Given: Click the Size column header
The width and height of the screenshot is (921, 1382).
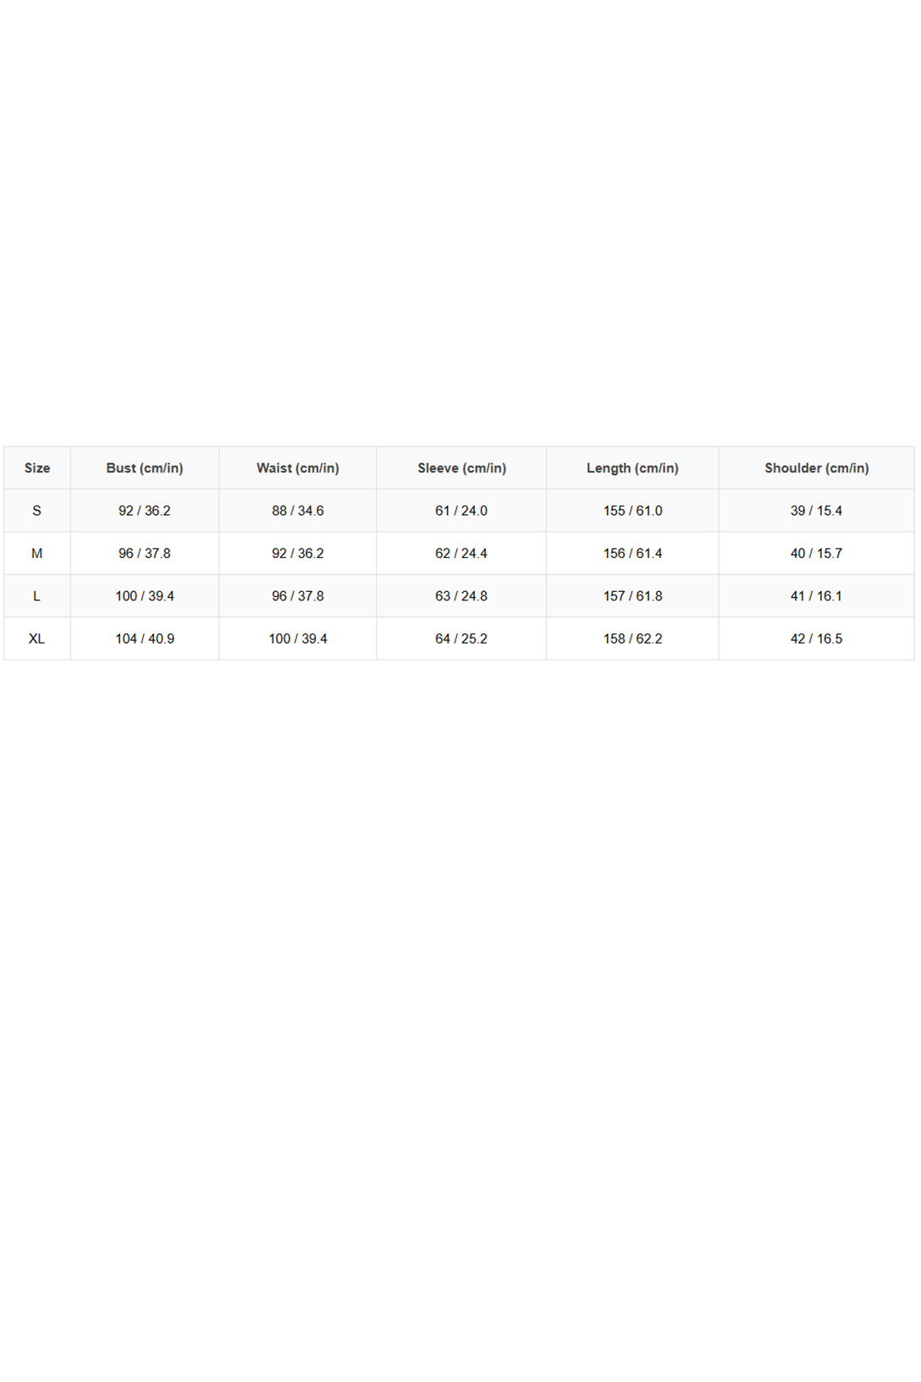Looking at the screenshot, I should (37, 468).
